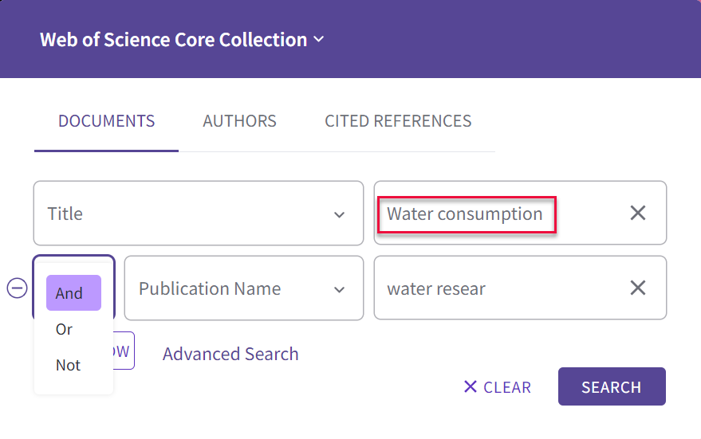Screen dimensions: 701x439
Task: Clear the Water consumption field with X icon
Action: tap(638, 213)
